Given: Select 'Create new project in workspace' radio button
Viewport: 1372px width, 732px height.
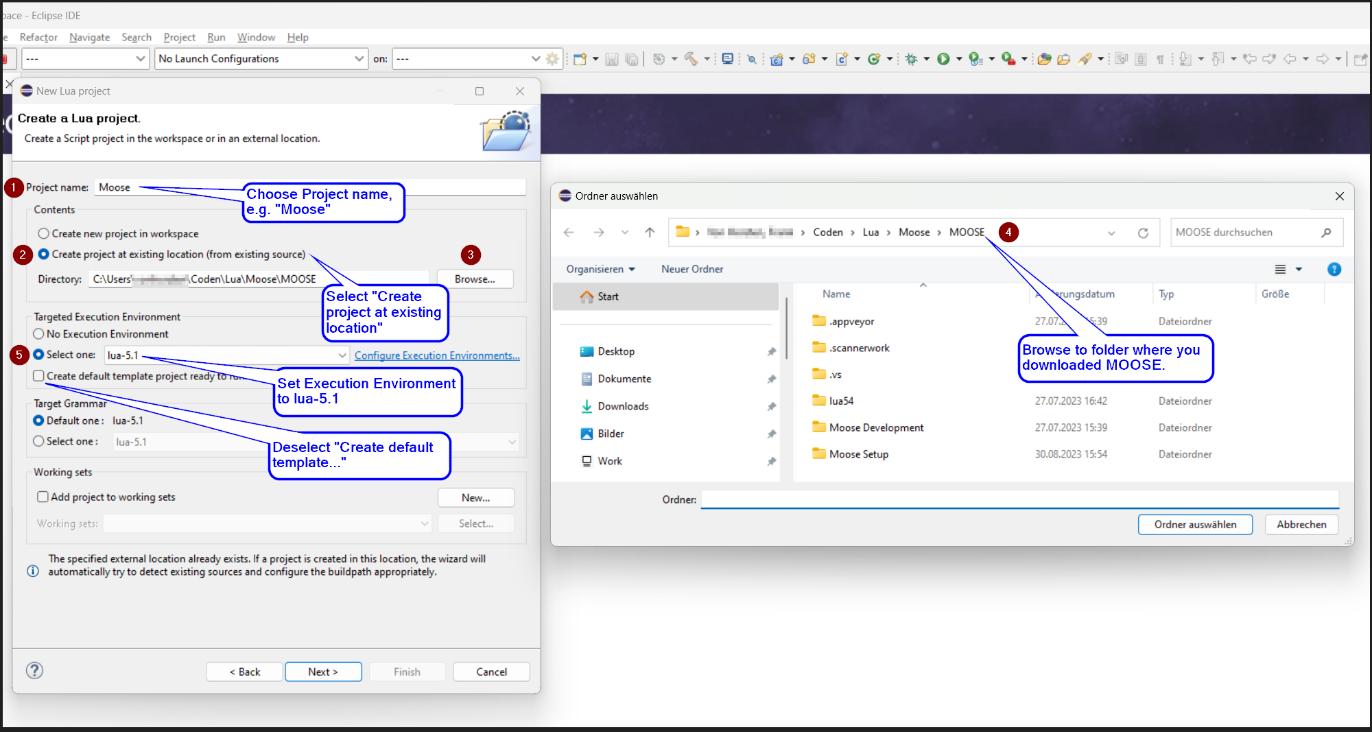Looking at the screenshot, I should click(44, 233).
